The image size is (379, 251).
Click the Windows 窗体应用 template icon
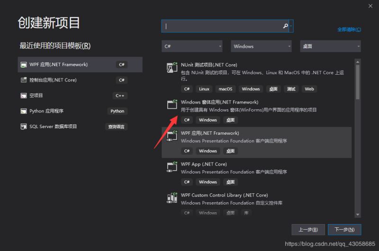point(172,105)
